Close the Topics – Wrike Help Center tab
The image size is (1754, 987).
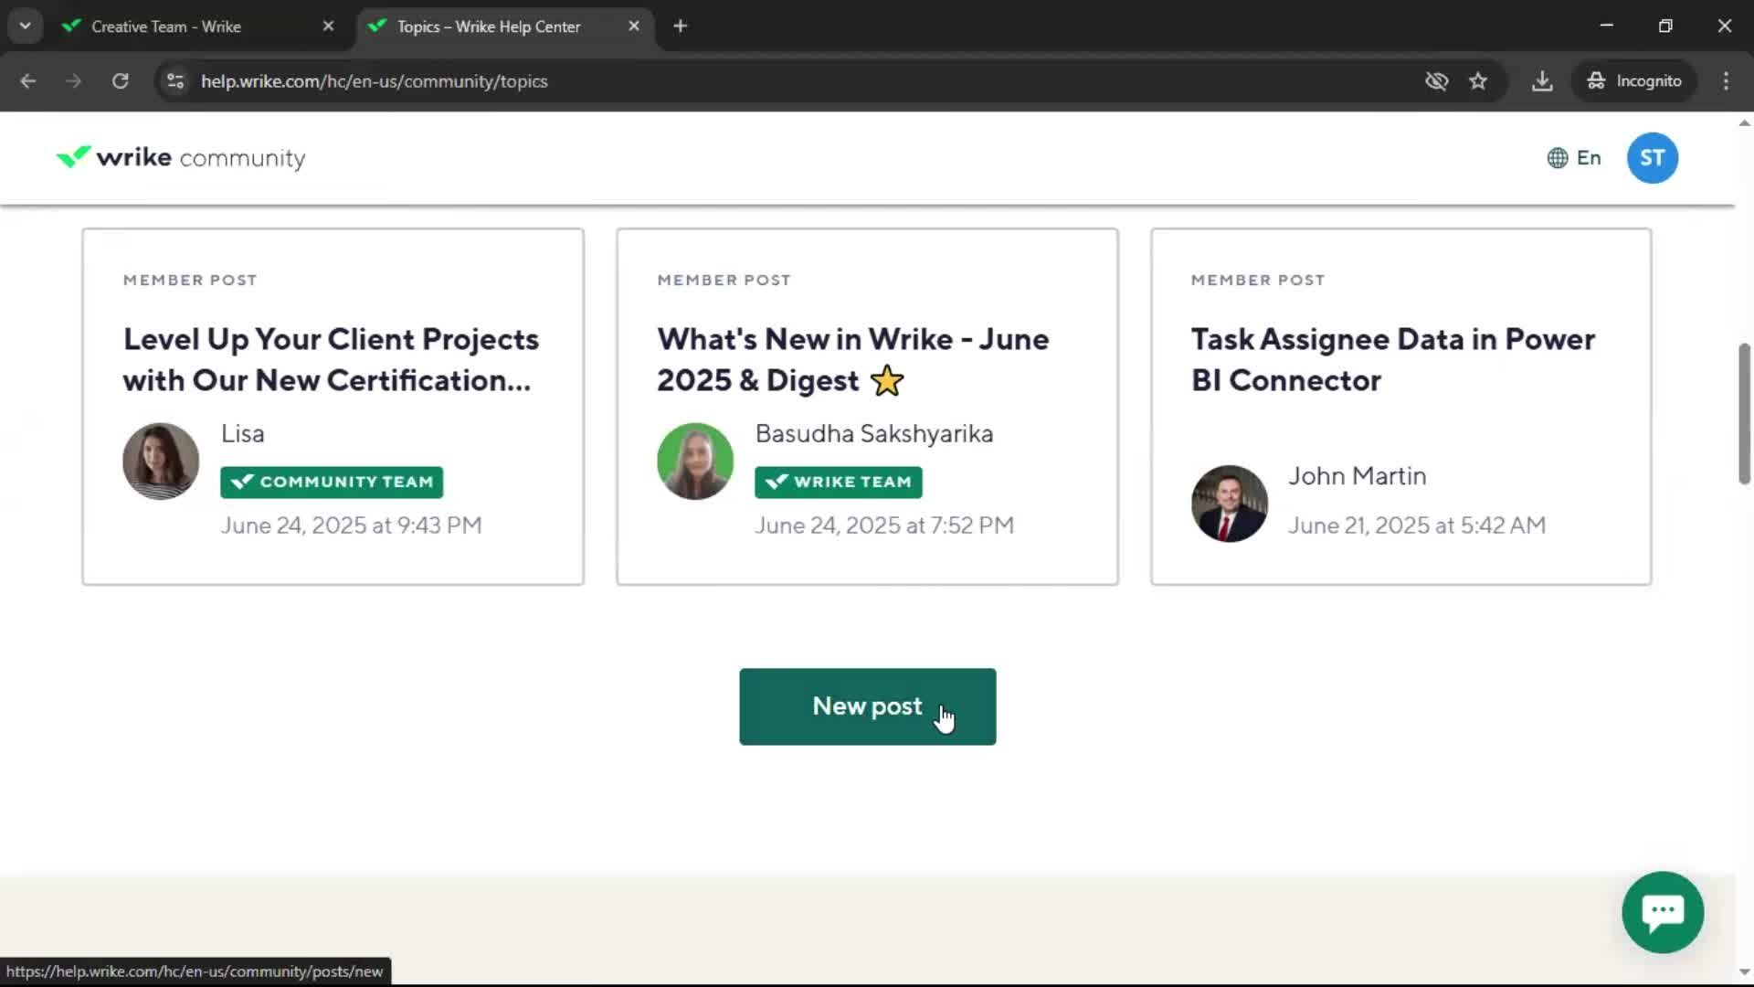coord(634,27)
